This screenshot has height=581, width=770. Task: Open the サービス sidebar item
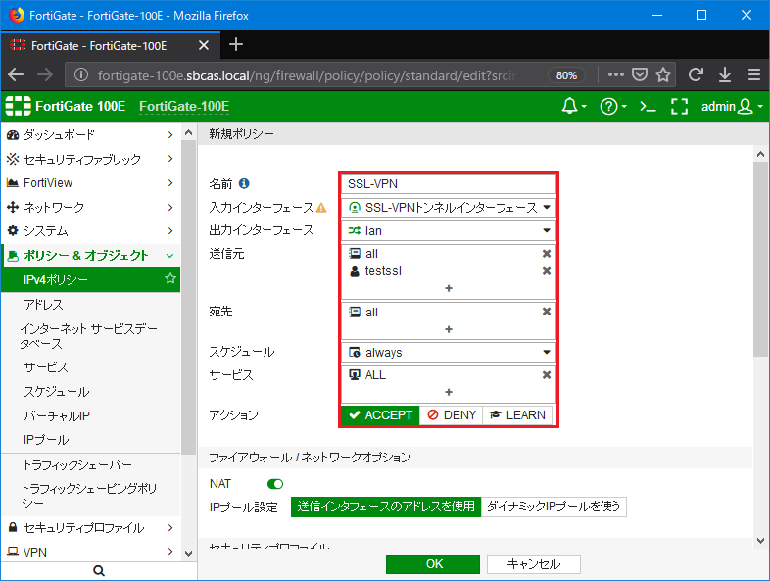[90, 366]
